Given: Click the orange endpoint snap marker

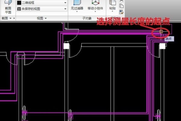Looking at the screenshot, I should pos(161,31).
